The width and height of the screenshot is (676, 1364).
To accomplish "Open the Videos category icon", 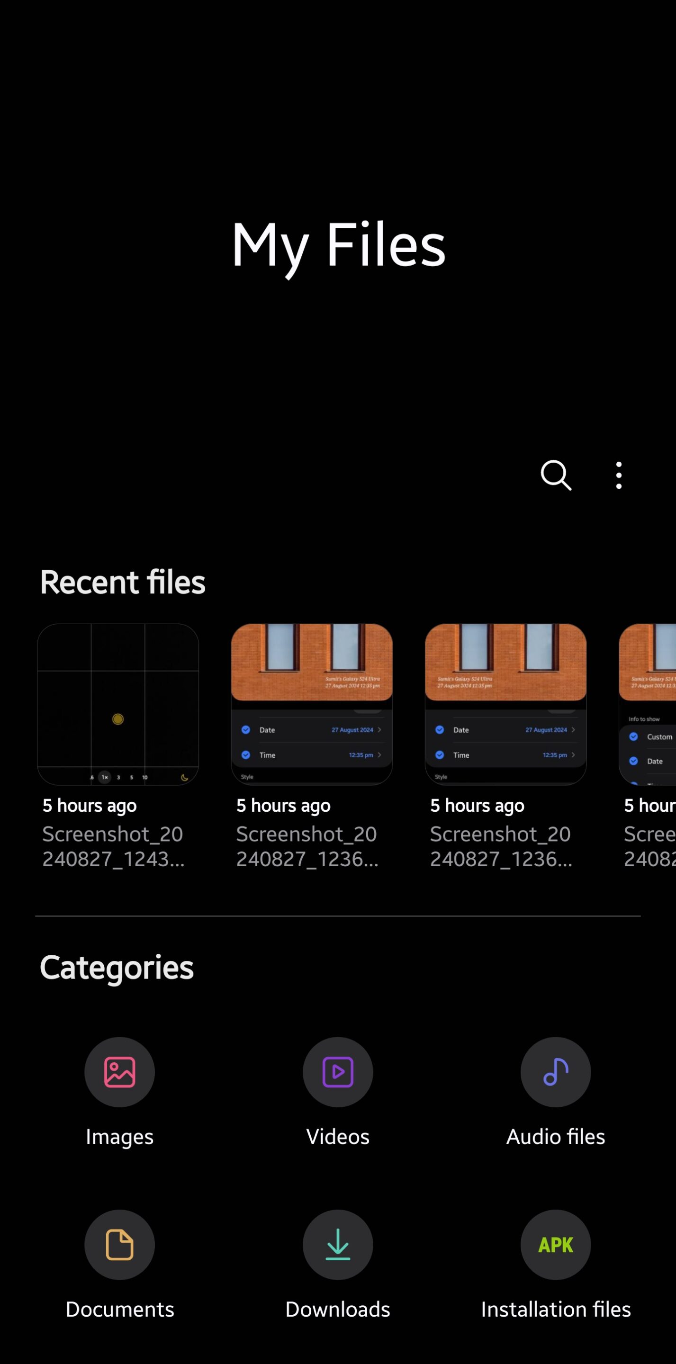I will (x=337, y=1072).
